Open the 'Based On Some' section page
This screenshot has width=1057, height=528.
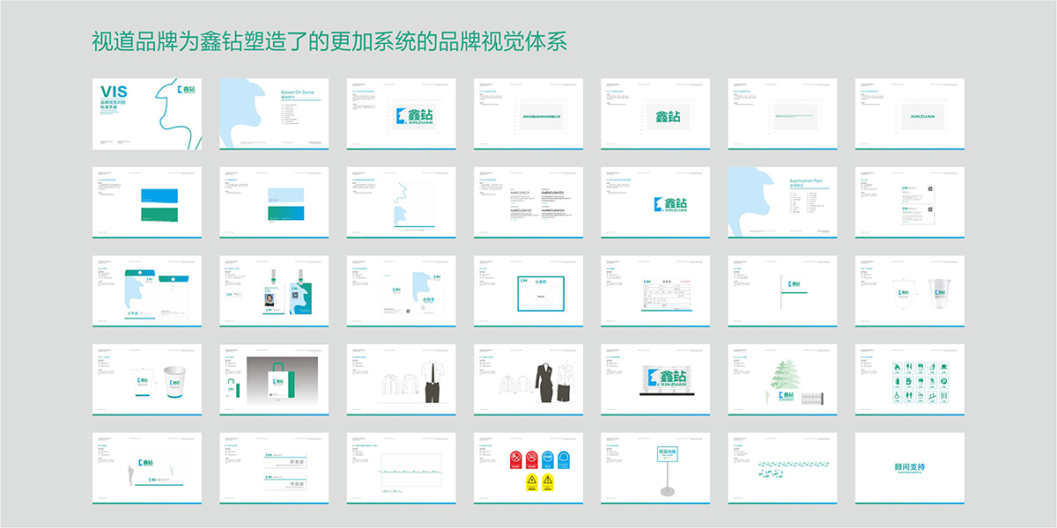(274, 114)
